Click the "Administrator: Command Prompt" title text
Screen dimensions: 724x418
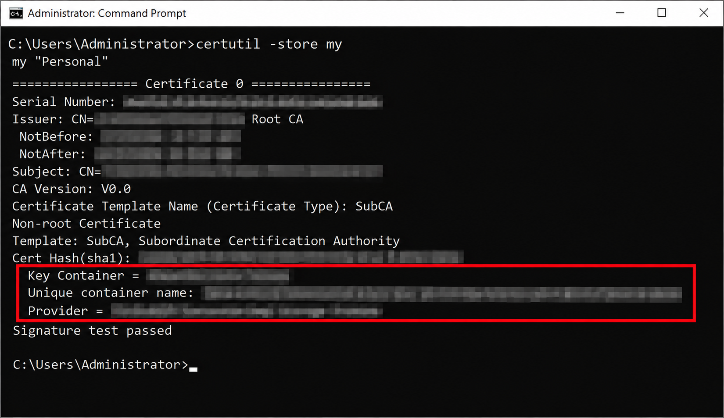tap(107, 14)
